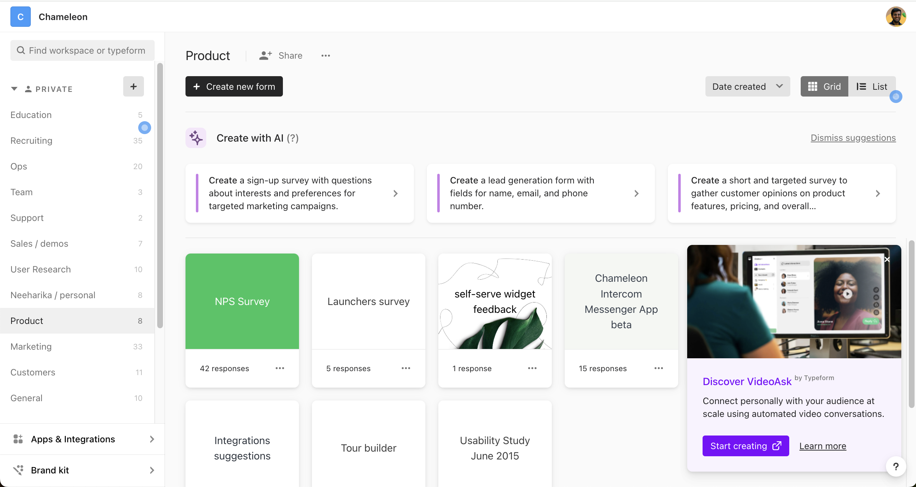Screen dimensions: 916x487
Task: Open Chameleon Intercom Messenger card options
Action: [x=659, y=368]
